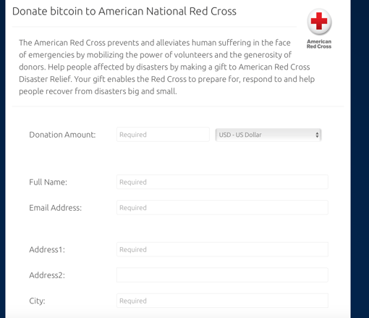This screenshot has width=369, height=318.
Task: Click the "Donation Amount:" label
Action: (x=62, y=135)
